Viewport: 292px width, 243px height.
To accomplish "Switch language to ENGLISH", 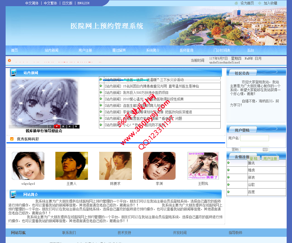I will tap(83, 3).
